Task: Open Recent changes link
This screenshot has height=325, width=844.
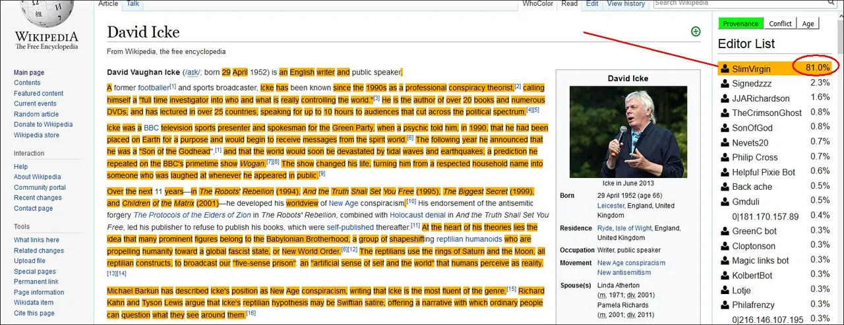Action: click(38, 198)
